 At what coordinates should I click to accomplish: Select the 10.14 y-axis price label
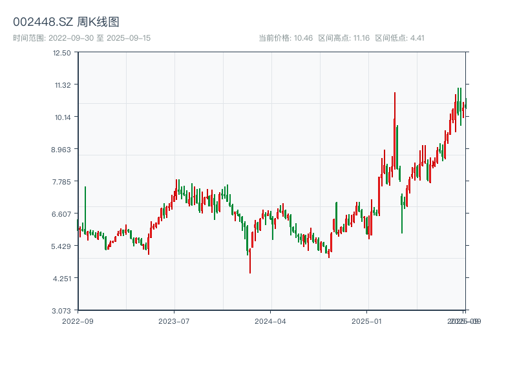tap(62, 117)
